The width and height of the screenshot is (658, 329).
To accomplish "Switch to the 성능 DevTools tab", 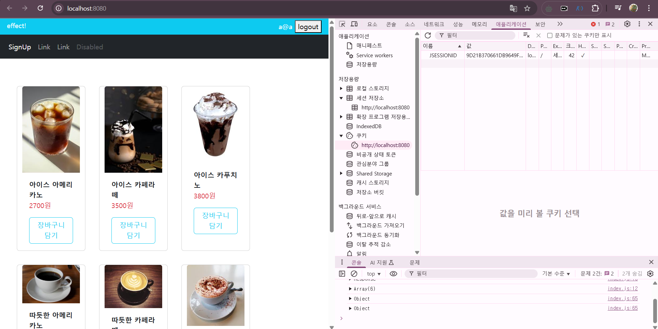I will (x=458, y=24).
